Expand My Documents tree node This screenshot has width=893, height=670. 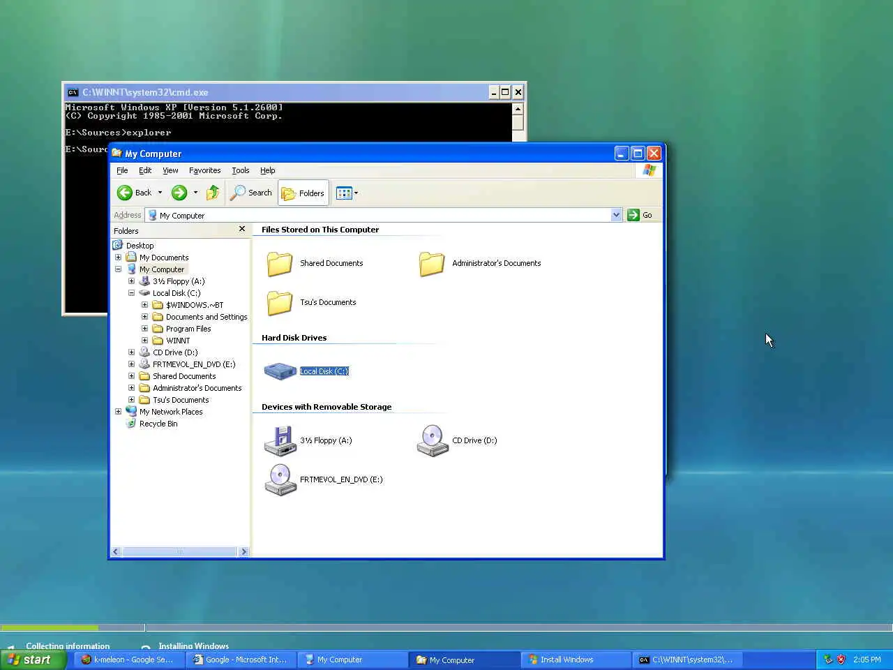(118, 258)
